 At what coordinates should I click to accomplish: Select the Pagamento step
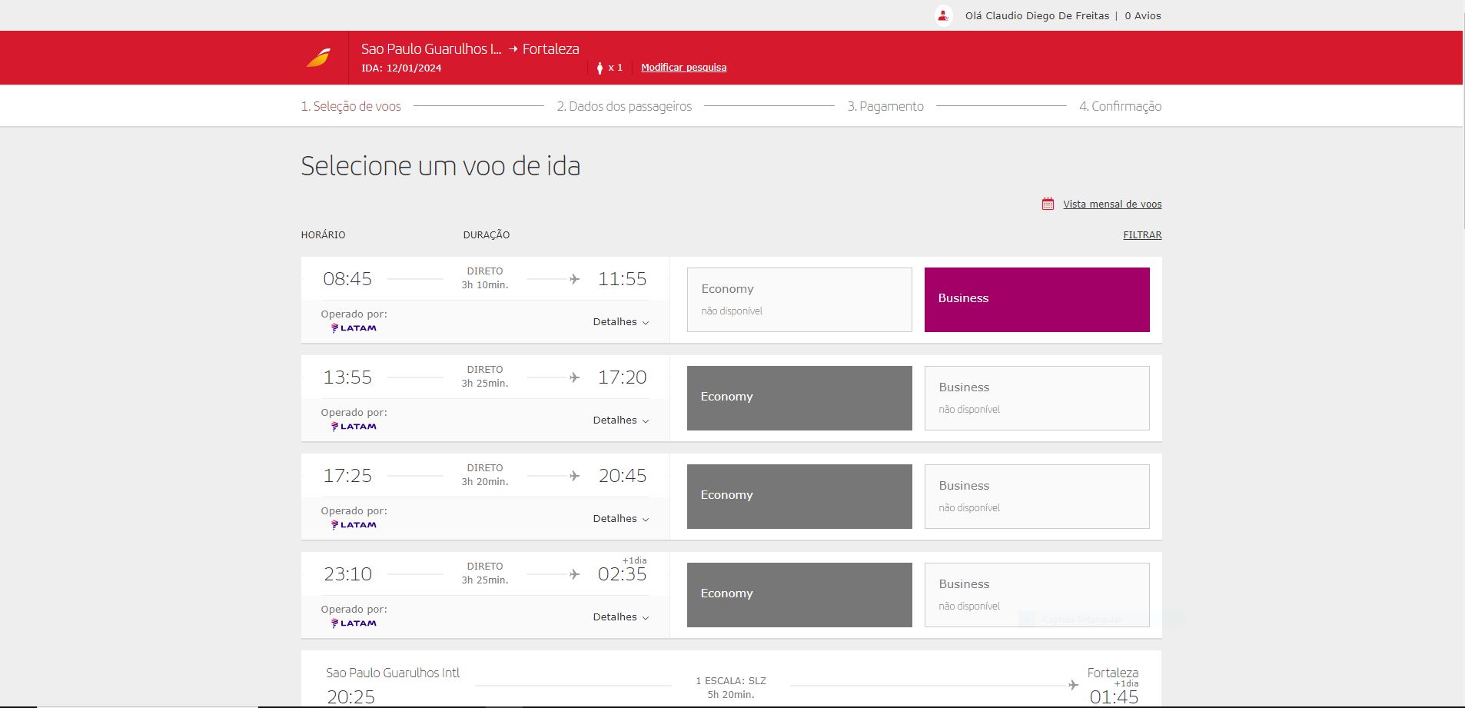point(885,106)
